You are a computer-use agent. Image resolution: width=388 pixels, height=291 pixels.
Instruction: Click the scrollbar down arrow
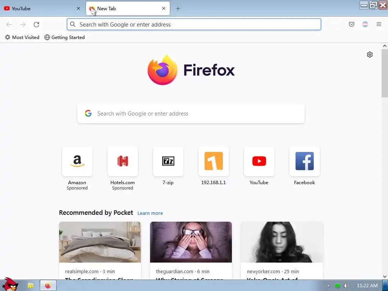point(385,276)
